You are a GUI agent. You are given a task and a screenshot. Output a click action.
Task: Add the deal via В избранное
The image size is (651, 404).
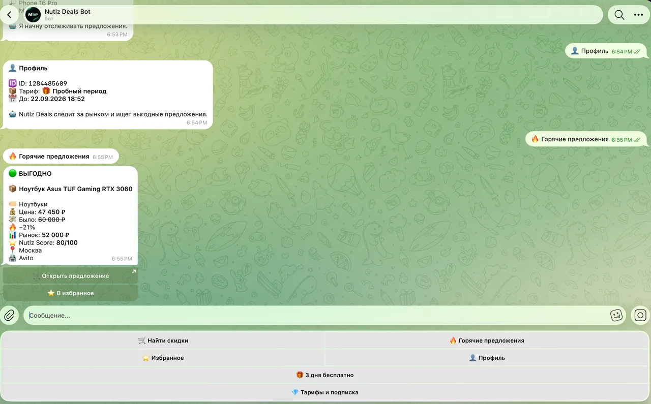pos(70,293)
